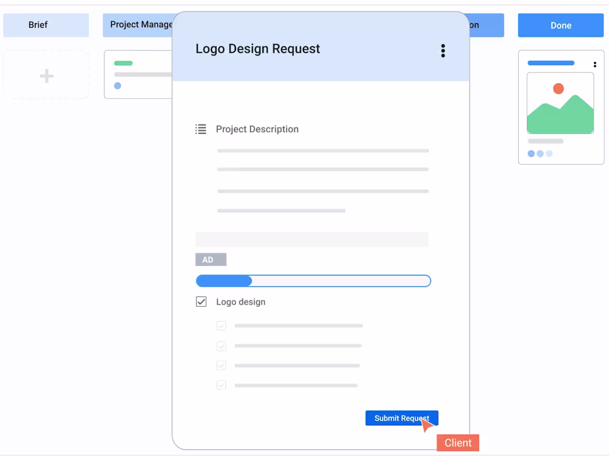Open the three-dot menu on Logo Design Request
Viewport: 609px width, 457px height.
click(443, 50)
